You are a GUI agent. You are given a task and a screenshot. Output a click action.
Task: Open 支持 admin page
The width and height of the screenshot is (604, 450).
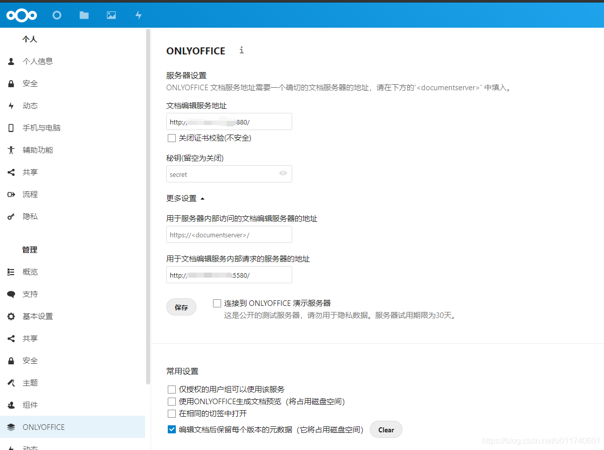tap(30, 294)
